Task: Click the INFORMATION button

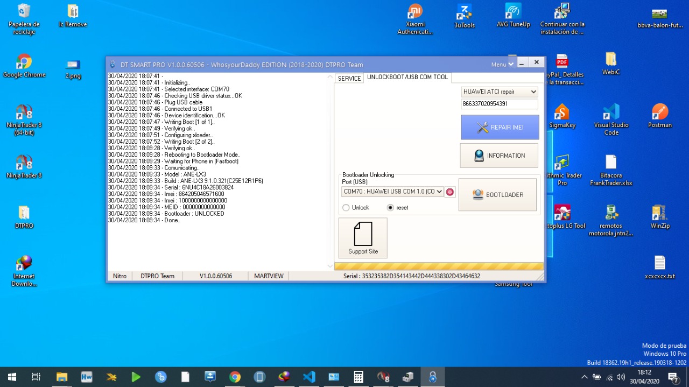Action: (x=499, y=156)
